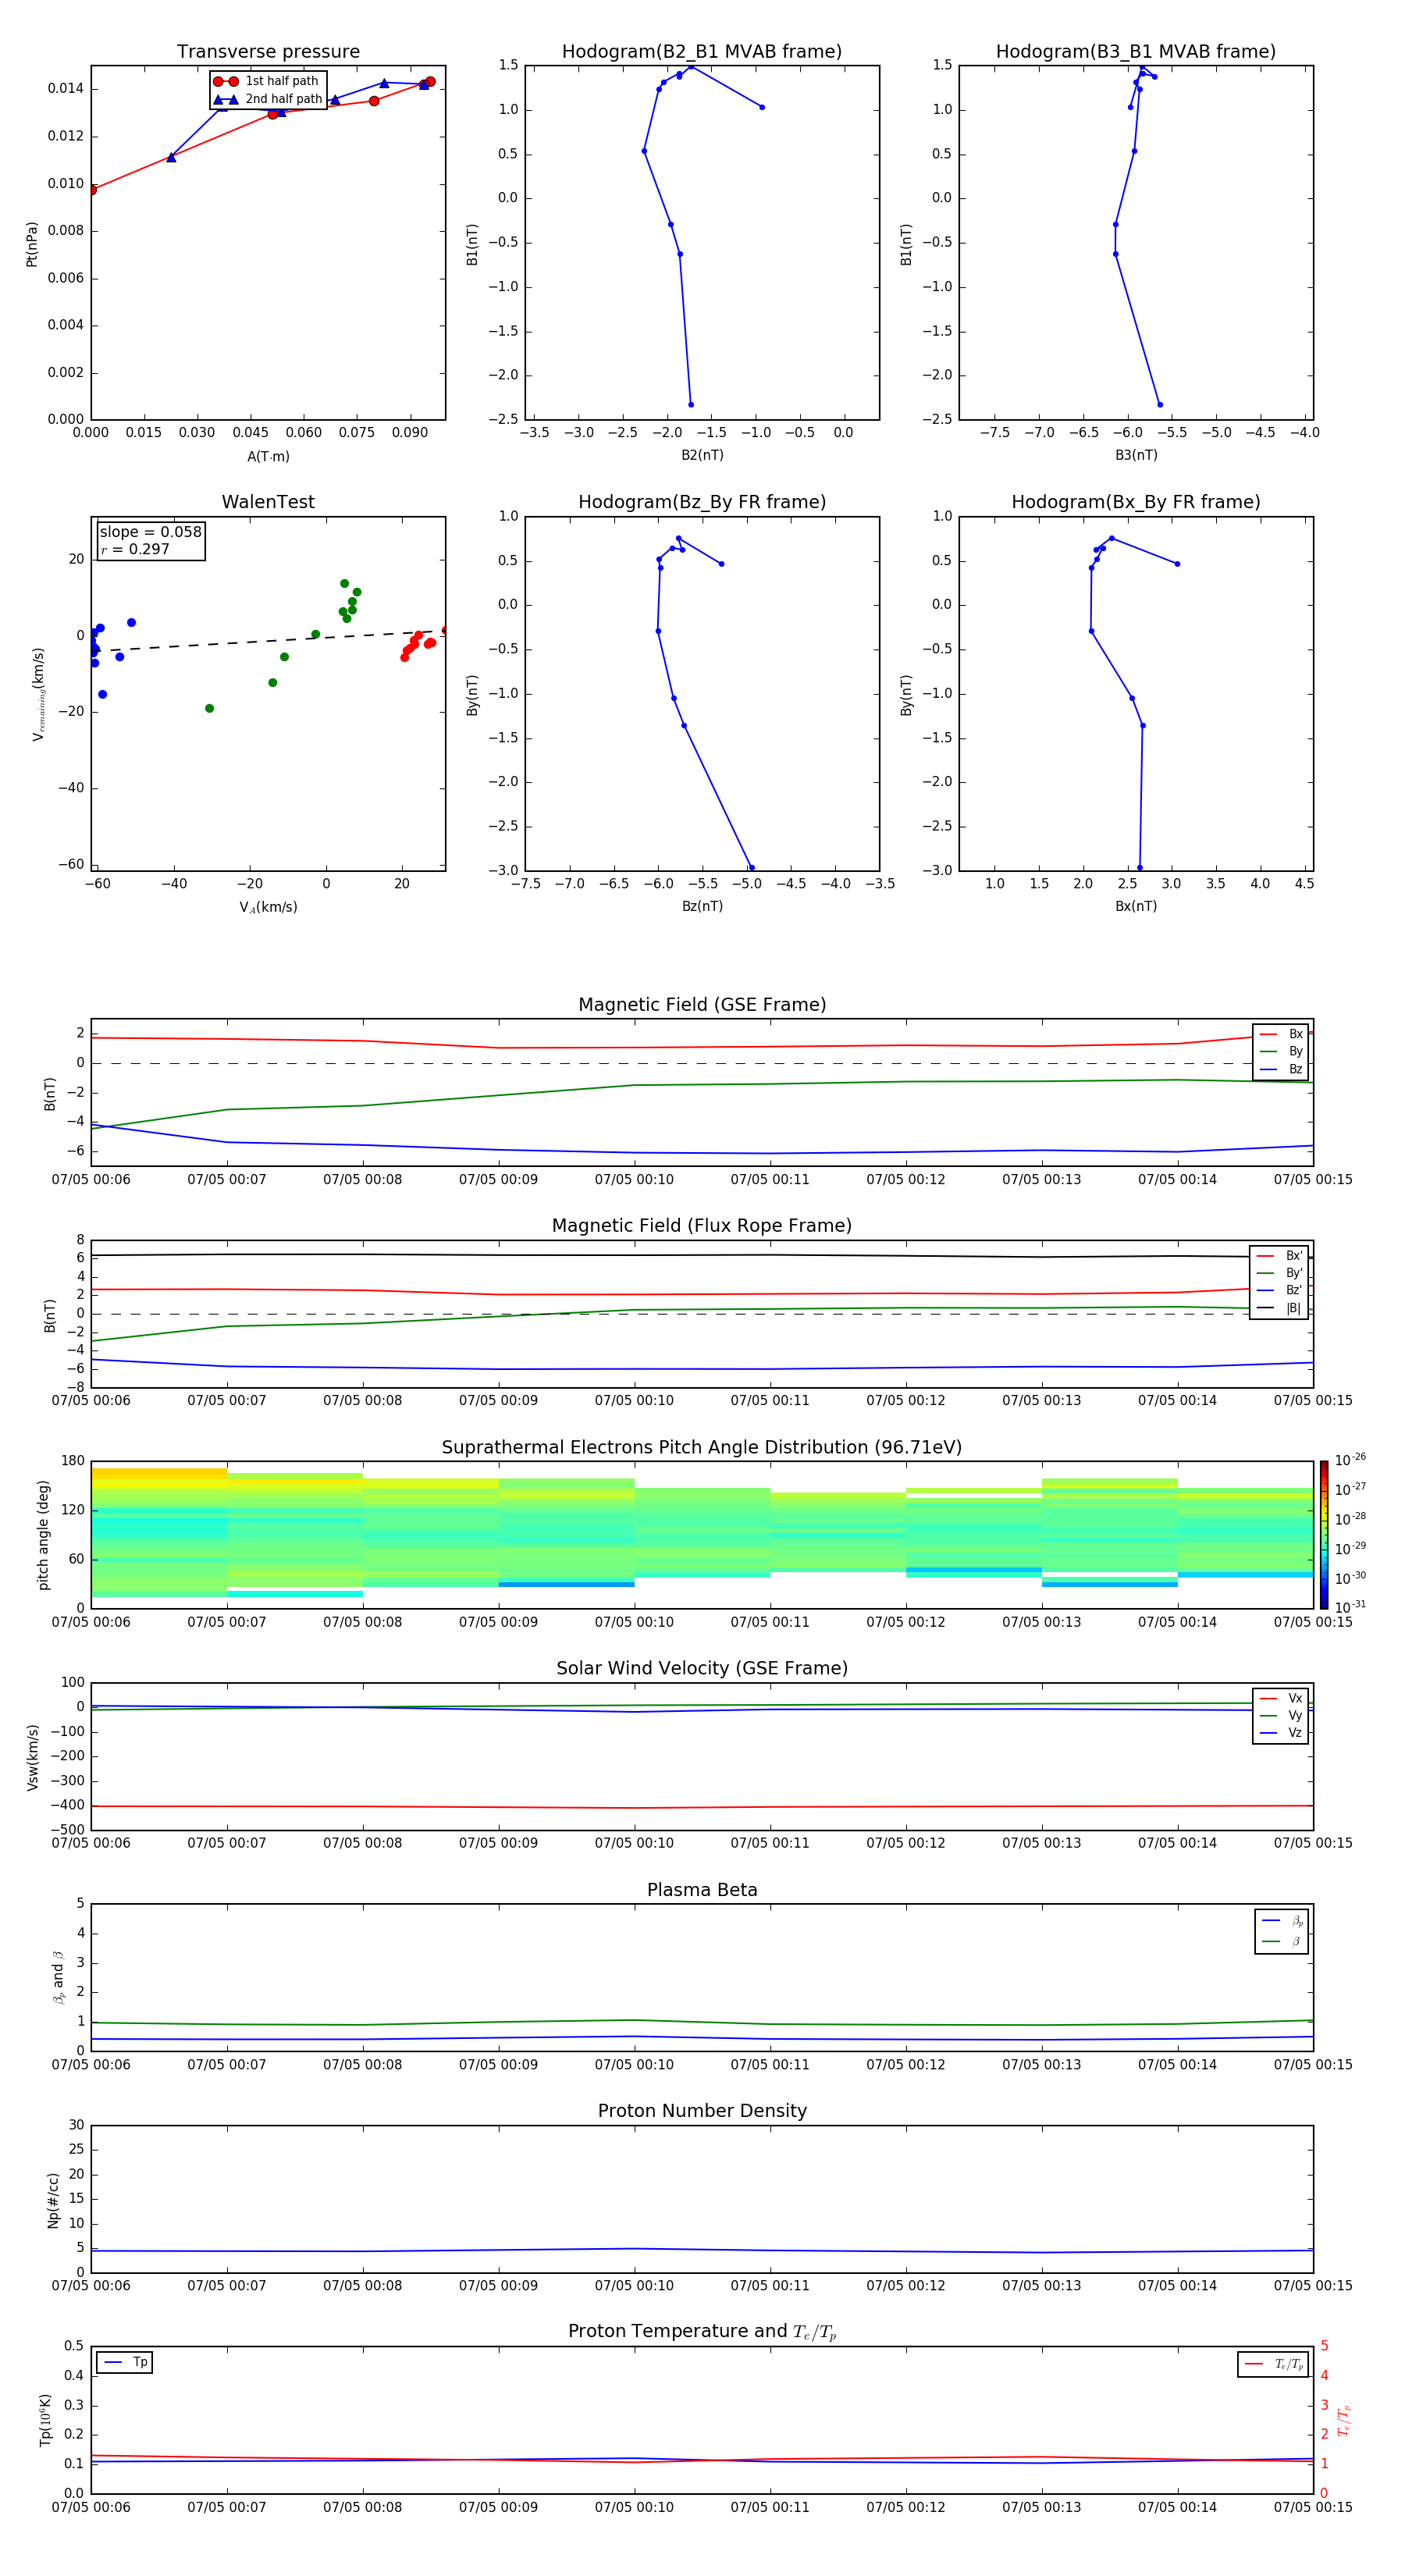Click the "Transverse pressure" plot title
The width and height of the screenshot is (1405, 2576).
click(268, 52)
